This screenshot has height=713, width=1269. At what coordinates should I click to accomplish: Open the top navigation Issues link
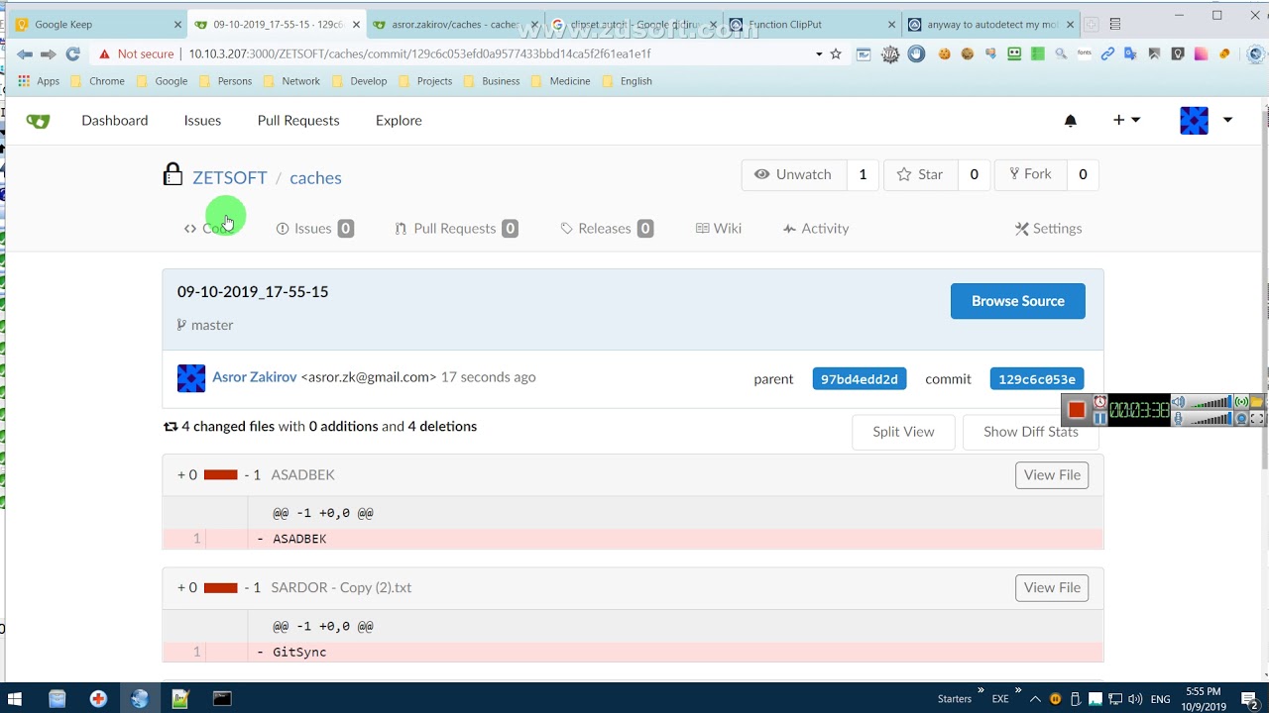click(x=202, y=120)
